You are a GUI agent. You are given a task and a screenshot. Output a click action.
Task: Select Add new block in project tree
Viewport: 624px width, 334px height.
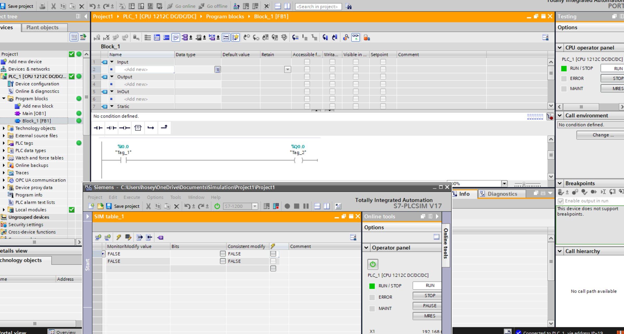pos(38,106)
